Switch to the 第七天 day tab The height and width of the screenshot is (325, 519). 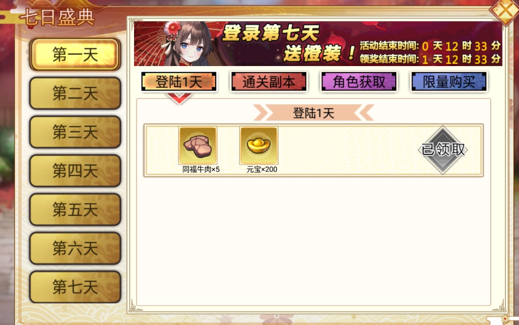(x=75, y=287)
